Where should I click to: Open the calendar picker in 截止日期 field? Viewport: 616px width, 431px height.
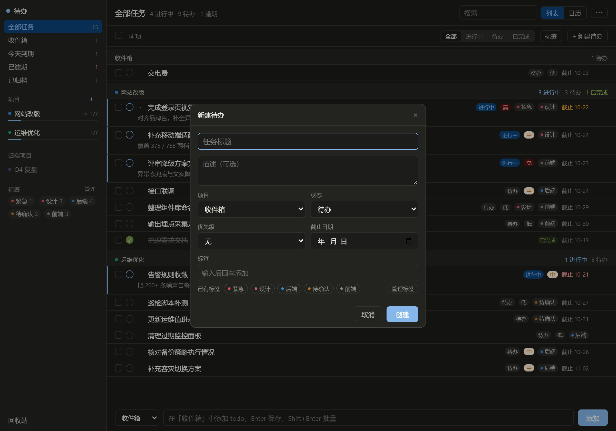point(409,241)
